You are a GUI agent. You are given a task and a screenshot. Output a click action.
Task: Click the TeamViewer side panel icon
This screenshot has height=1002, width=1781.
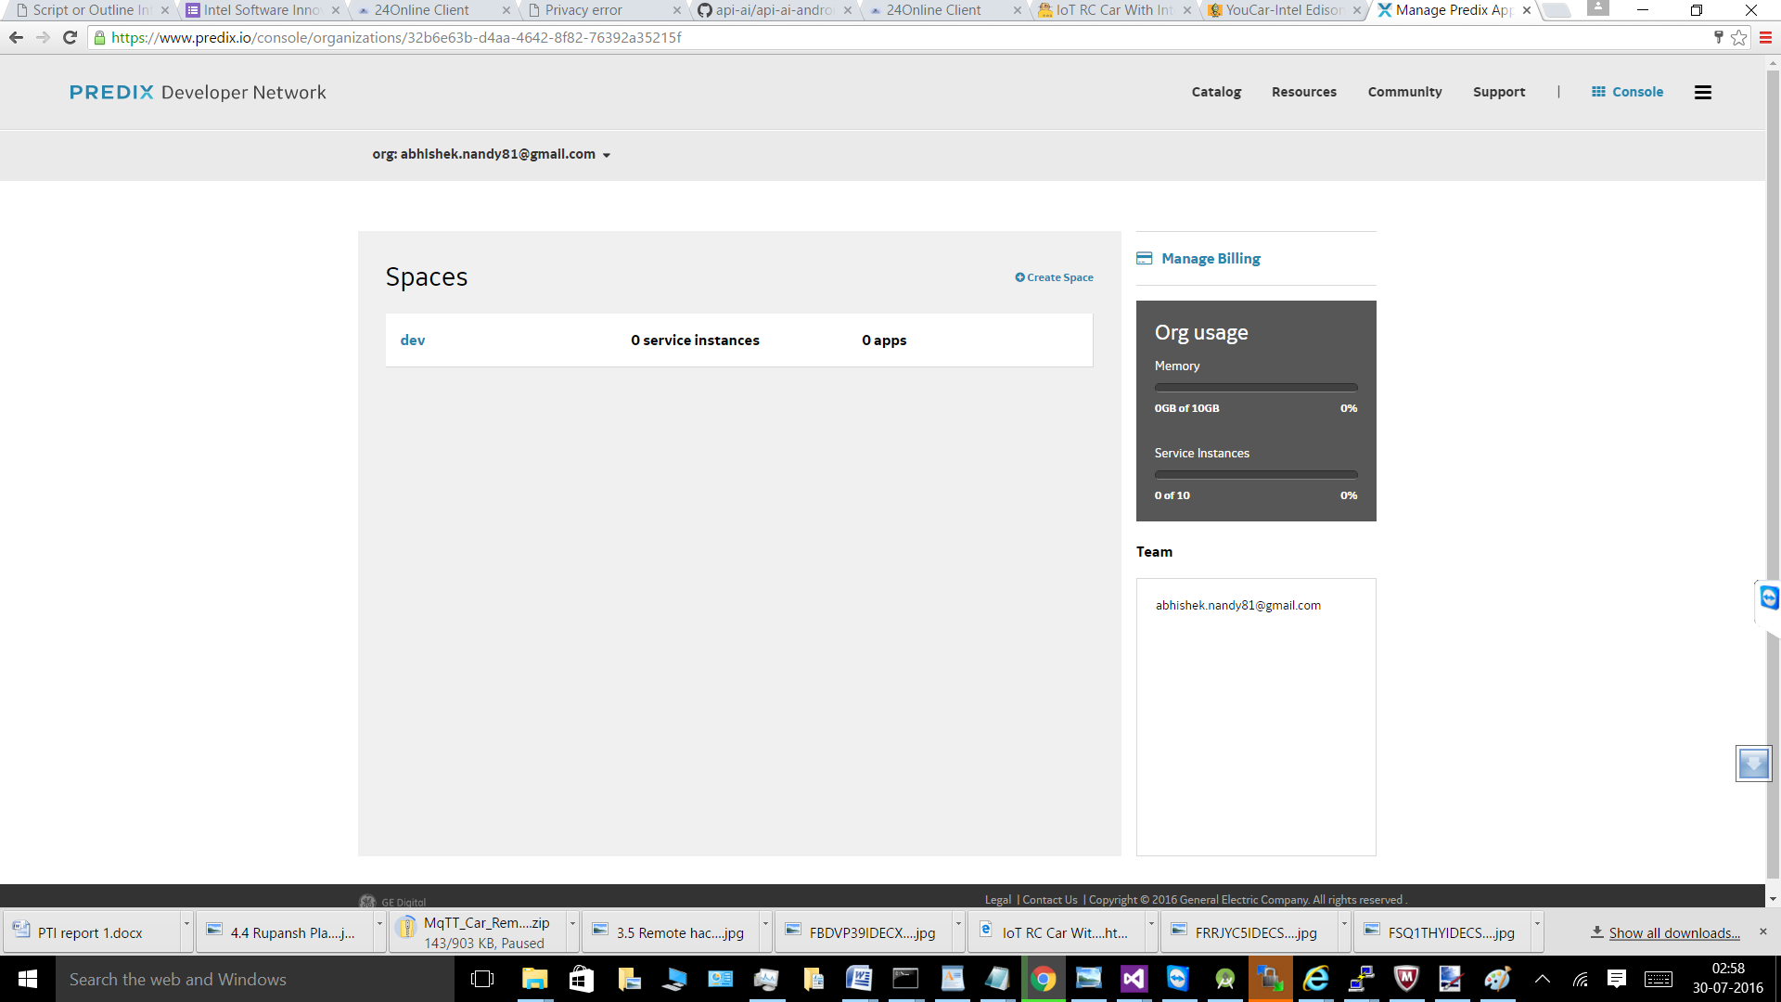1769,597
